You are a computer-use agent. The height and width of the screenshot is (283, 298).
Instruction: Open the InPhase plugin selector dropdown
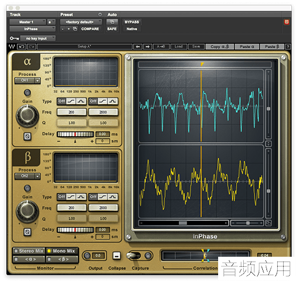coord(33,29)
